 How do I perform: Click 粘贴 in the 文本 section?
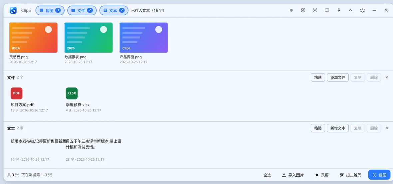tap(318, 128)
